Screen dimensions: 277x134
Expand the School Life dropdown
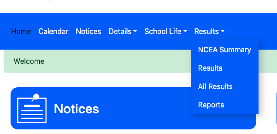click(165, 31)
